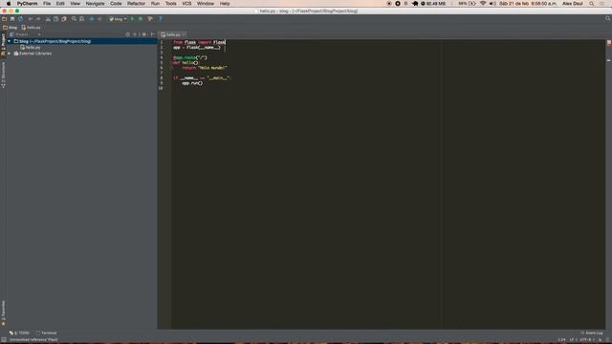The width and height of the screenshot is (612, 344).
Task: Open the Event Log
Action: pos(592,333)
